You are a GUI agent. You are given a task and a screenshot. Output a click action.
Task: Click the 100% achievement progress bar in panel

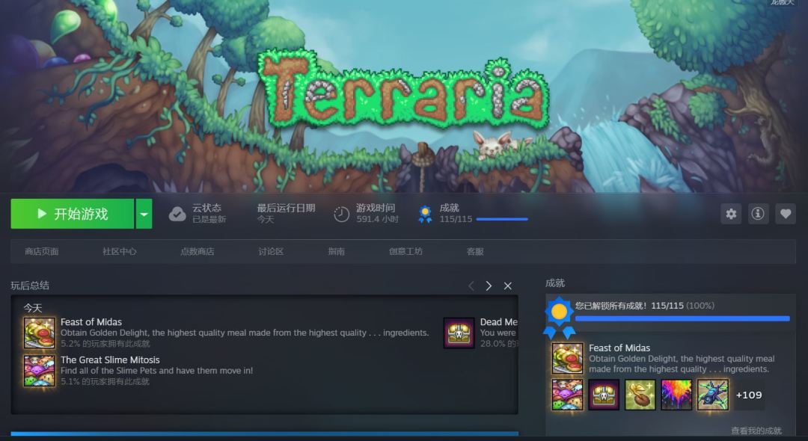[682, 319]
